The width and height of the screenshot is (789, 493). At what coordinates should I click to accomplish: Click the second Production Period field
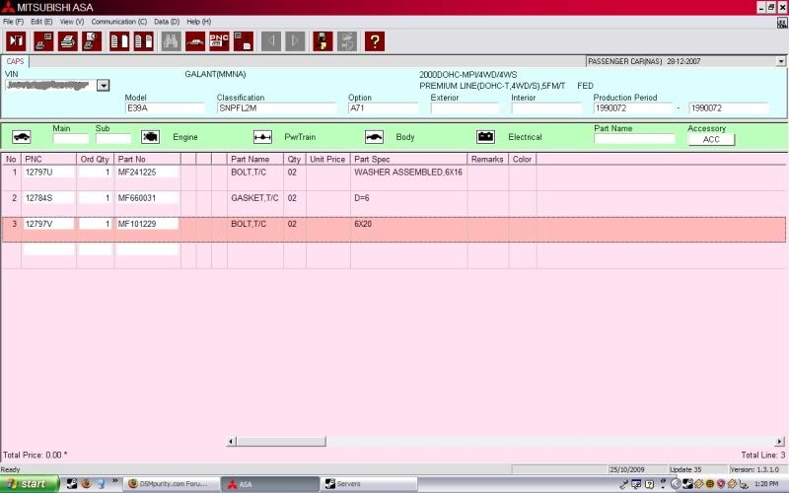coord(728,108)
